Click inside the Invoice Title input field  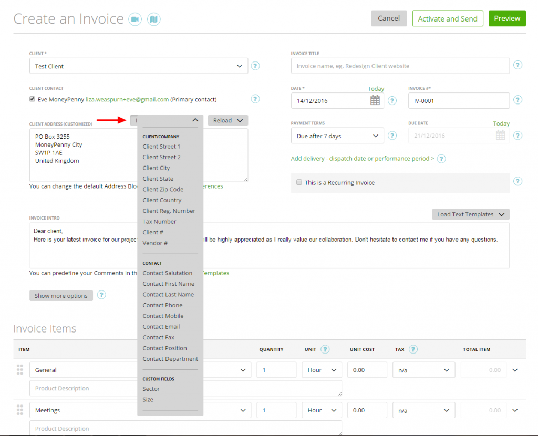pos(400,65)
